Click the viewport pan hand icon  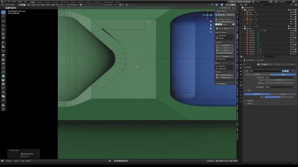click(x=210, y=25)
